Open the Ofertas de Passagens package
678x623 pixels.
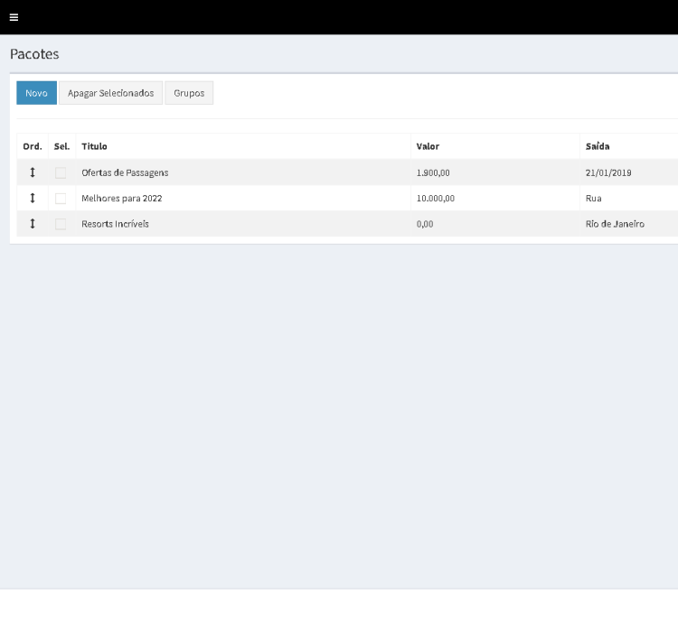point(125,172)
